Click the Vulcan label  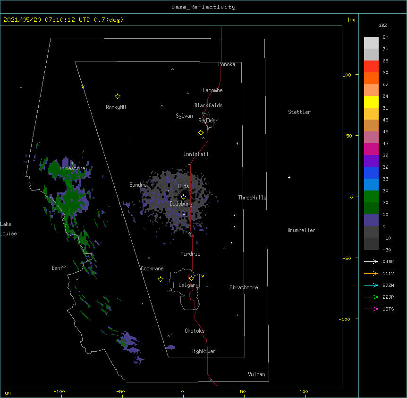click(x=256, y=374)
